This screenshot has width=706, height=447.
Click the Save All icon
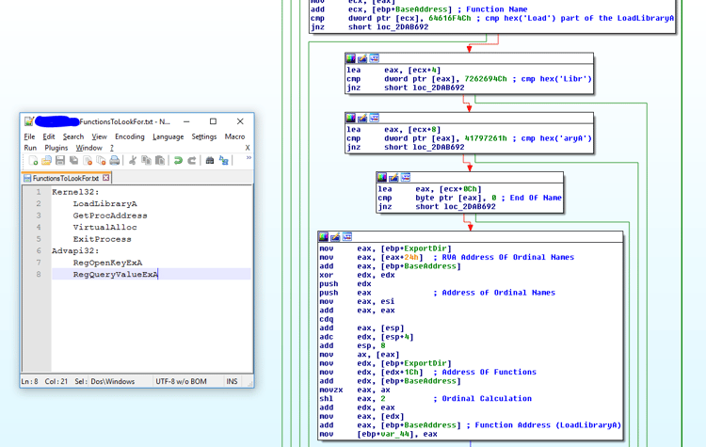[73, 161]
